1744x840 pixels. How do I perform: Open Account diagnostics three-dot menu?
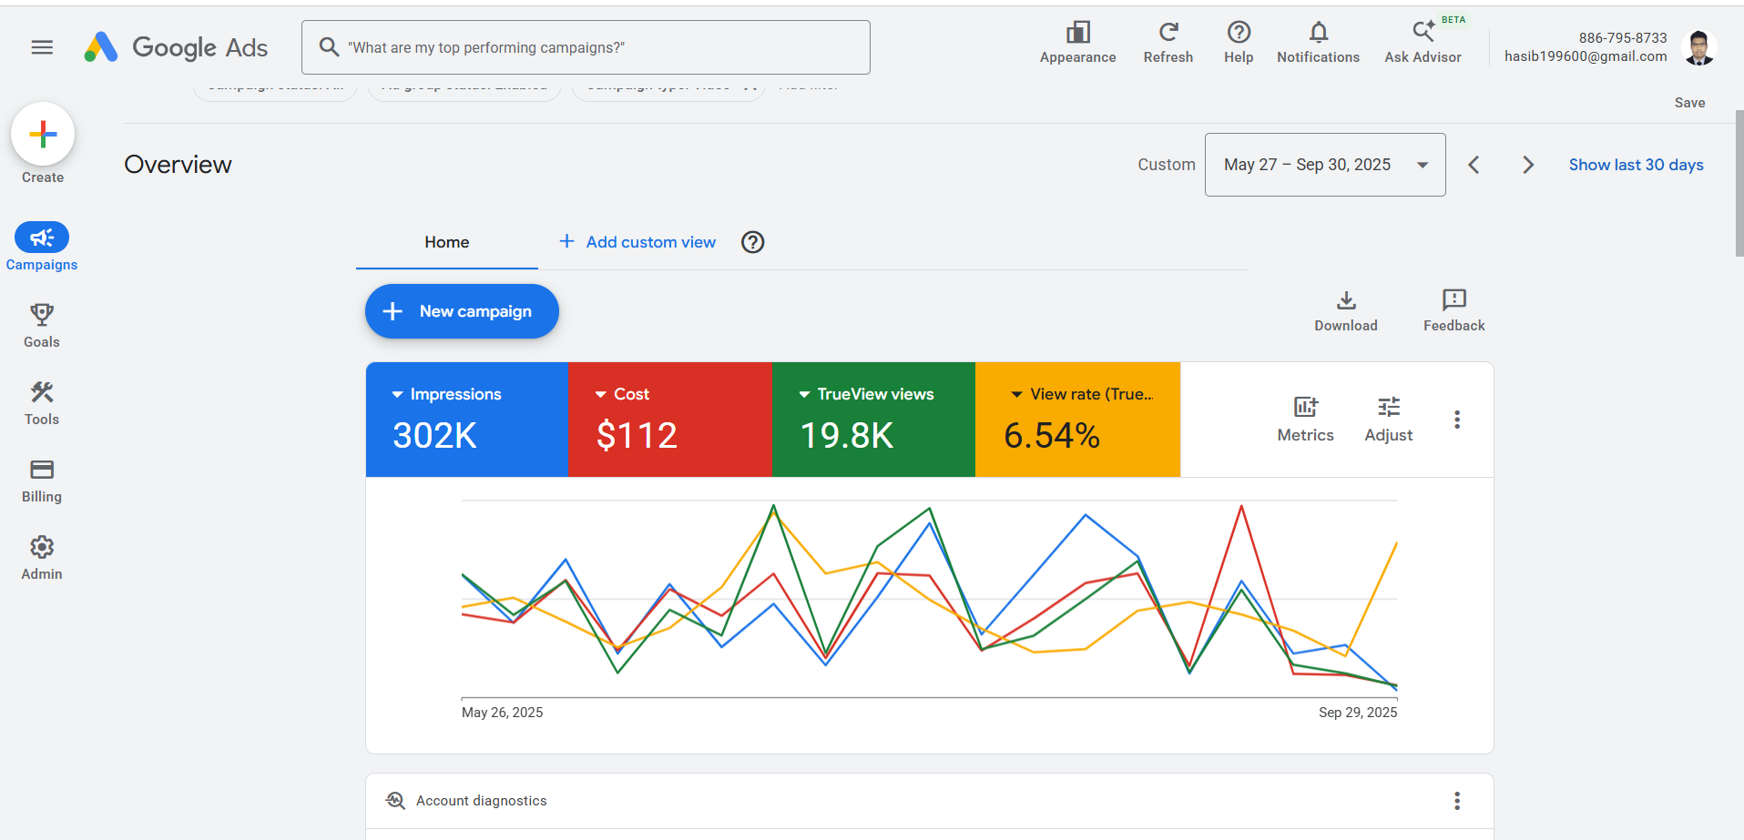tap(1457, 801)
